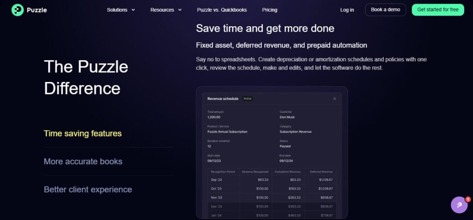Click the Nov '23 table row

coord(272,197)
